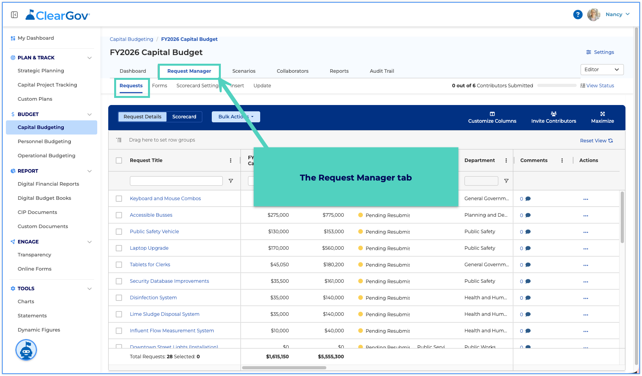The height and width of the screenshot is (376, 642).
Task: Collapse the REPORT section
Action: (89, 171)
